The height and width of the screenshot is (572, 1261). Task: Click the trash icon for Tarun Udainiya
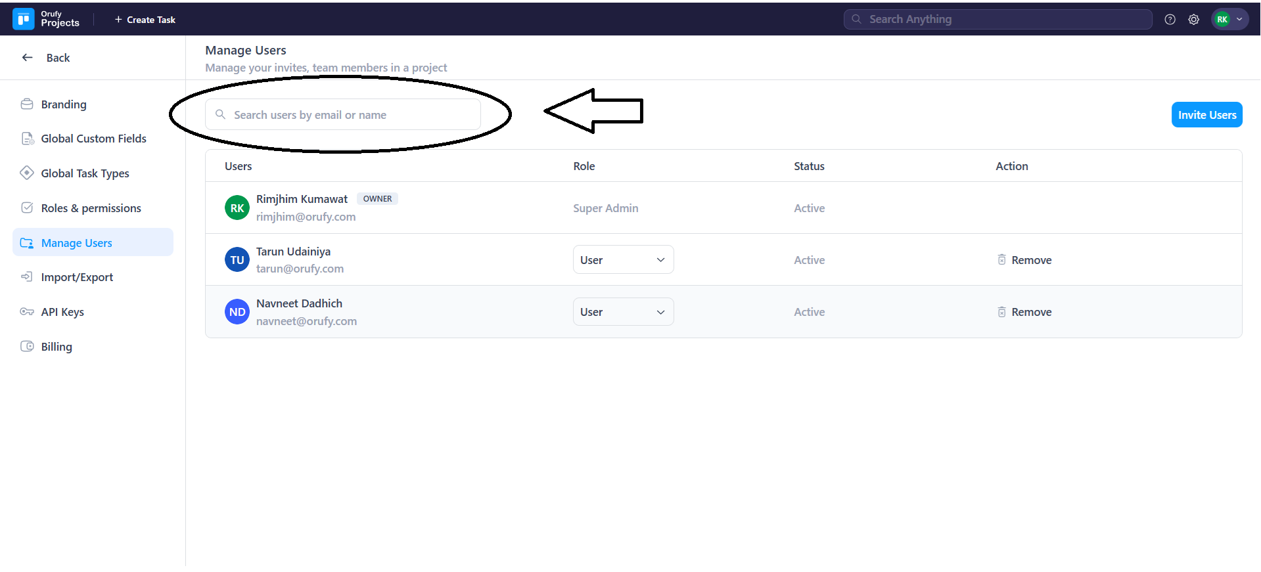pos(1001,260)
